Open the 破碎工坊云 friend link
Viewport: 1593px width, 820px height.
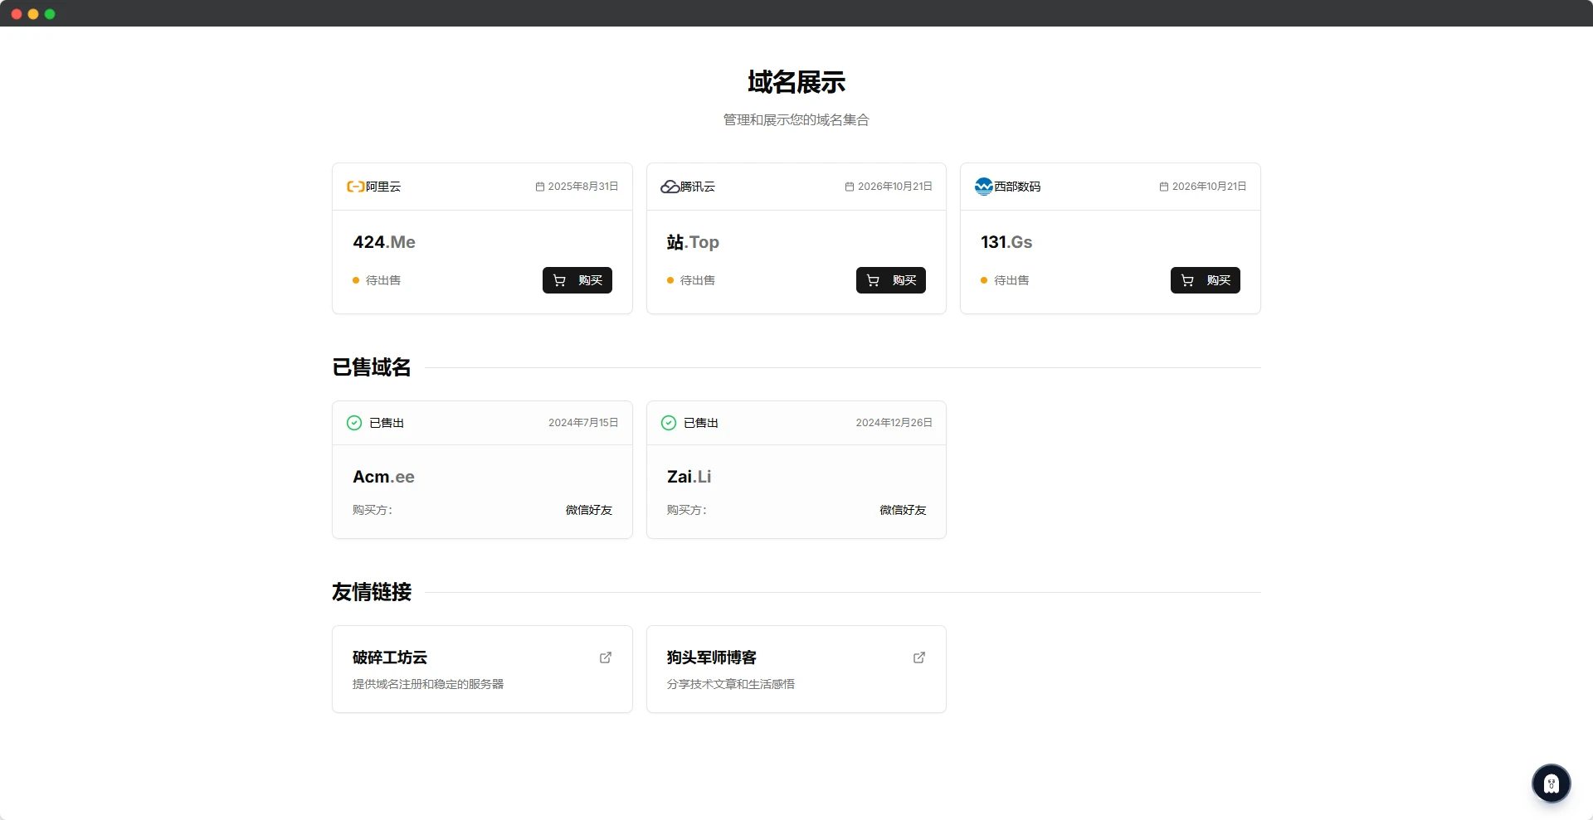390,657
